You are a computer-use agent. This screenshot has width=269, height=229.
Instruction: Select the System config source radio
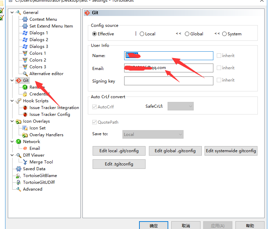225,34
